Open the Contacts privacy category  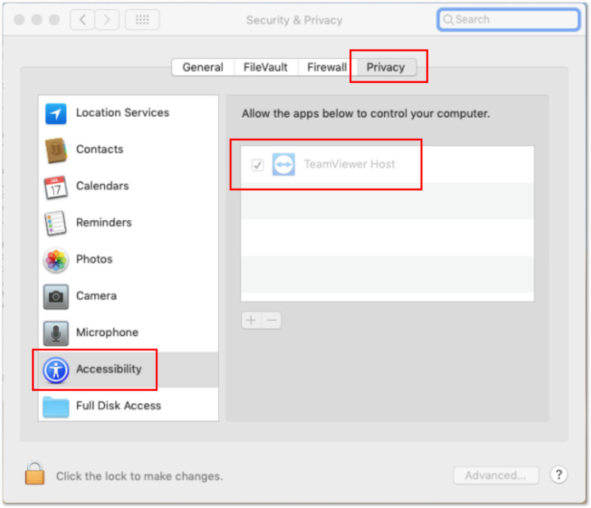[x=128, y=150]
